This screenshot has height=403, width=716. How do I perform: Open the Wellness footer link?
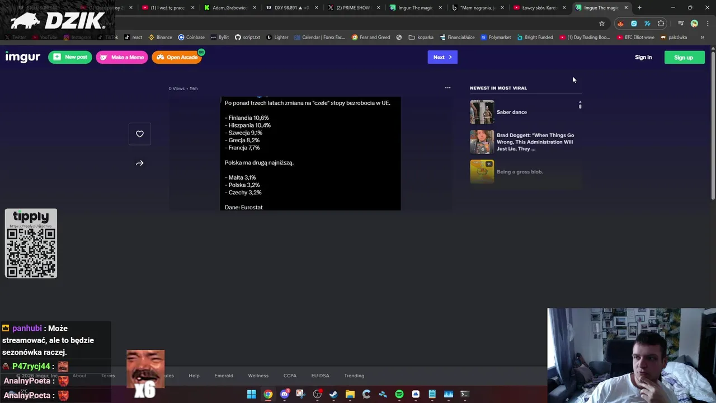(x=258, y=376)
